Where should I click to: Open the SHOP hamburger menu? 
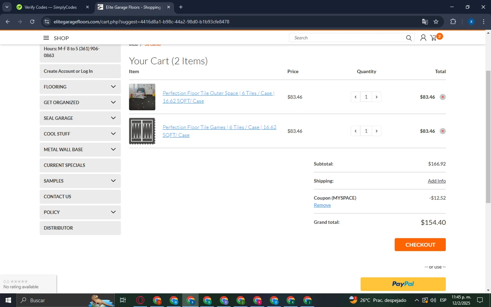[x=46, y=38]
